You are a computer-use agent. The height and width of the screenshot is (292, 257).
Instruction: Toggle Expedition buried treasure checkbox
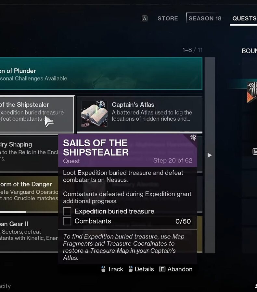[x=67, y=211]
